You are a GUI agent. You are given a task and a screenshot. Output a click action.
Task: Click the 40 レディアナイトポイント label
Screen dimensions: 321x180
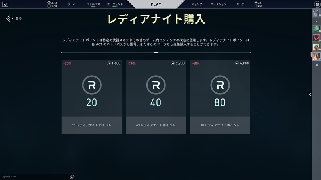(156, 125)
